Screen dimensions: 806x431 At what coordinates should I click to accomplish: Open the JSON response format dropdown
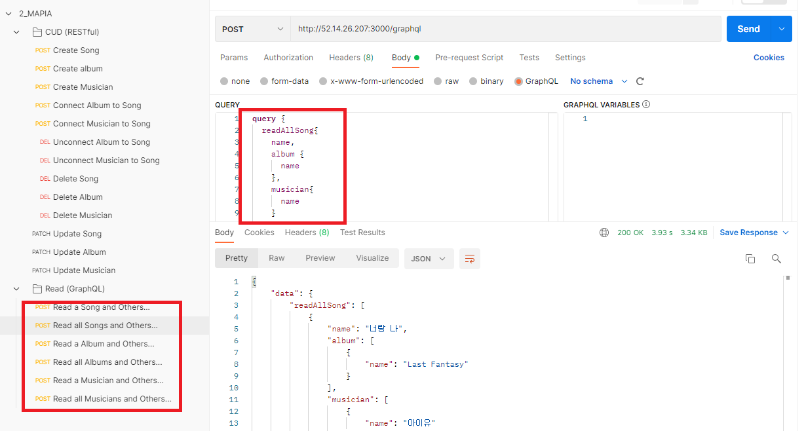click(x=429, y=259)
